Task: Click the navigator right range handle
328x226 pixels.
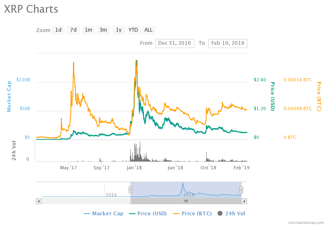Action: click(241, 190)
